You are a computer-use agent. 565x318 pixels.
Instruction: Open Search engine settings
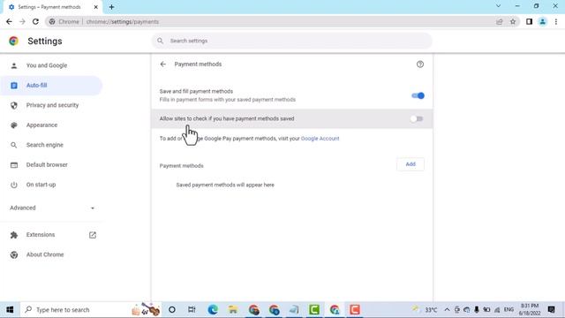pos(45,145)
